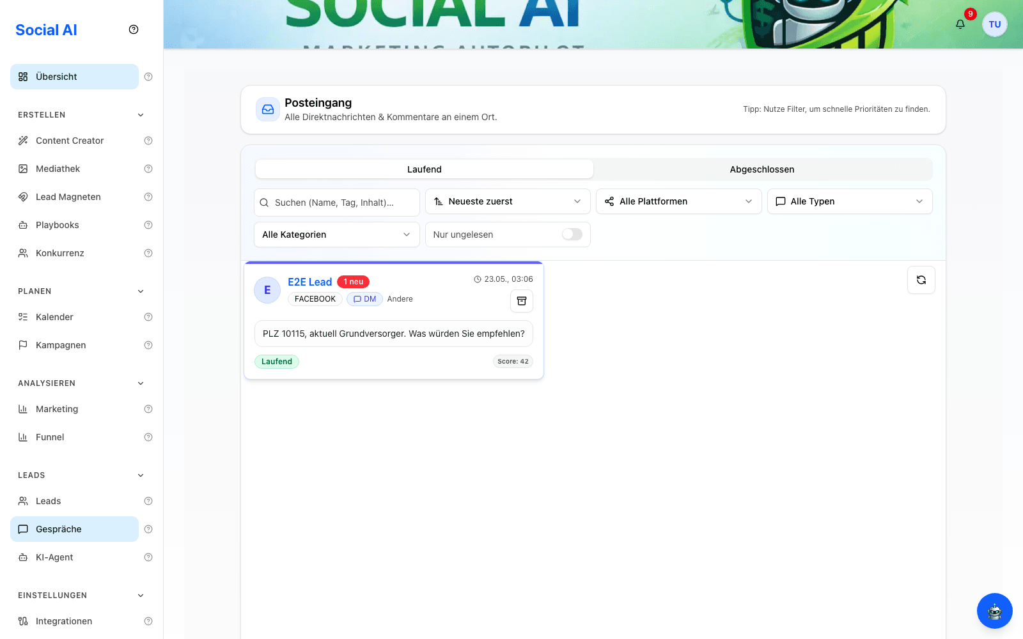The image size is (1023, 639).
Task: Open the TU user avatar menu
Action: (x=995, y=24)
